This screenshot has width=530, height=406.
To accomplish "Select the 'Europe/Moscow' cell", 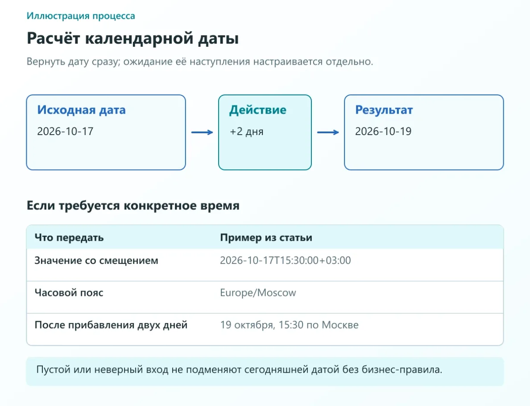I will coord(258,292).
